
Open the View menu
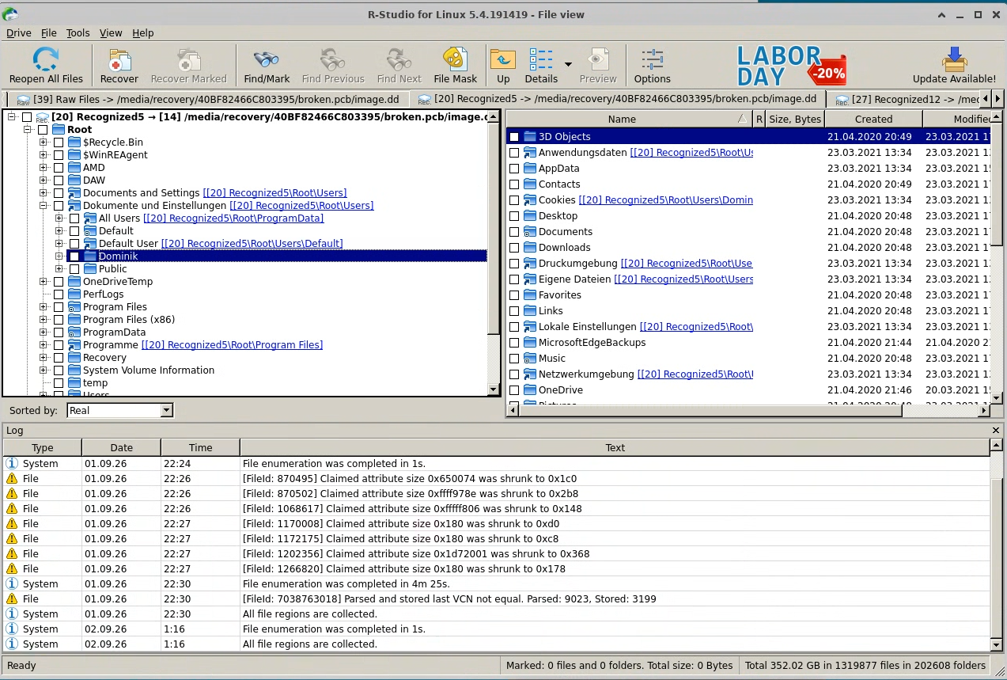(x=111, y=32)
